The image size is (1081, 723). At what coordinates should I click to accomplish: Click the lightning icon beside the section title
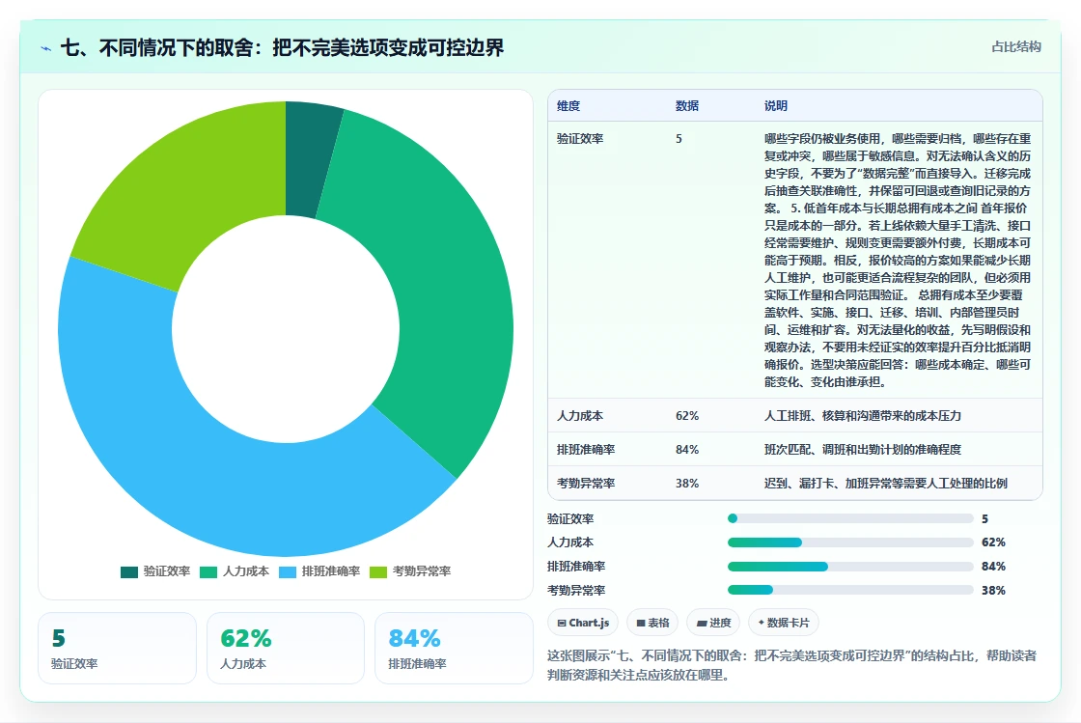(x=46, y=48)
